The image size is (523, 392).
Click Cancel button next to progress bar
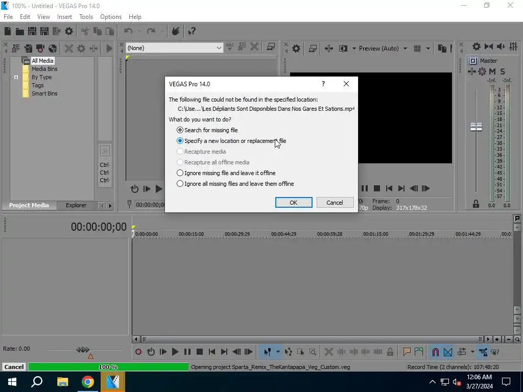pos(14,367)
